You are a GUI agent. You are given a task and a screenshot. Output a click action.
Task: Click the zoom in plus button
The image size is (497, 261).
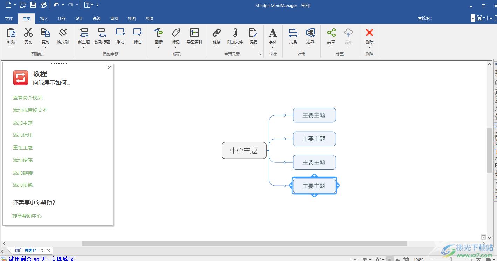pyautogui.click(x=471, y=259)
